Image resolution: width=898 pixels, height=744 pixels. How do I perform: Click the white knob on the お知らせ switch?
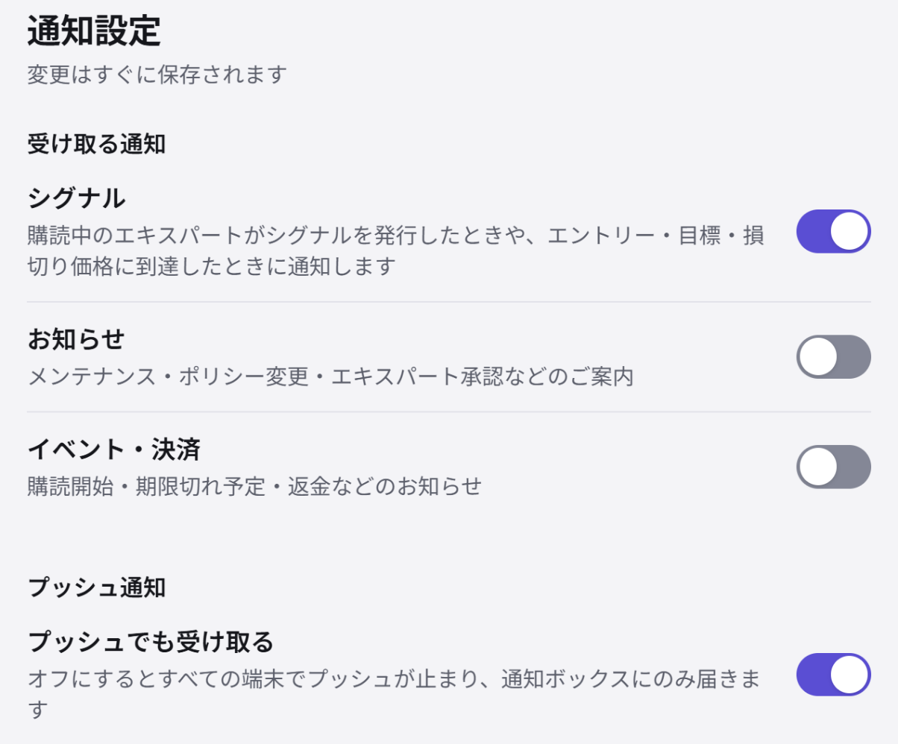coord(818,356)
